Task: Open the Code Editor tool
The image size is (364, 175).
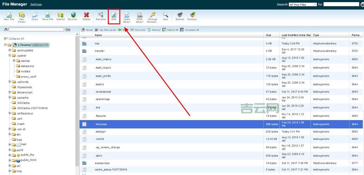Action: tap(127, 16)
